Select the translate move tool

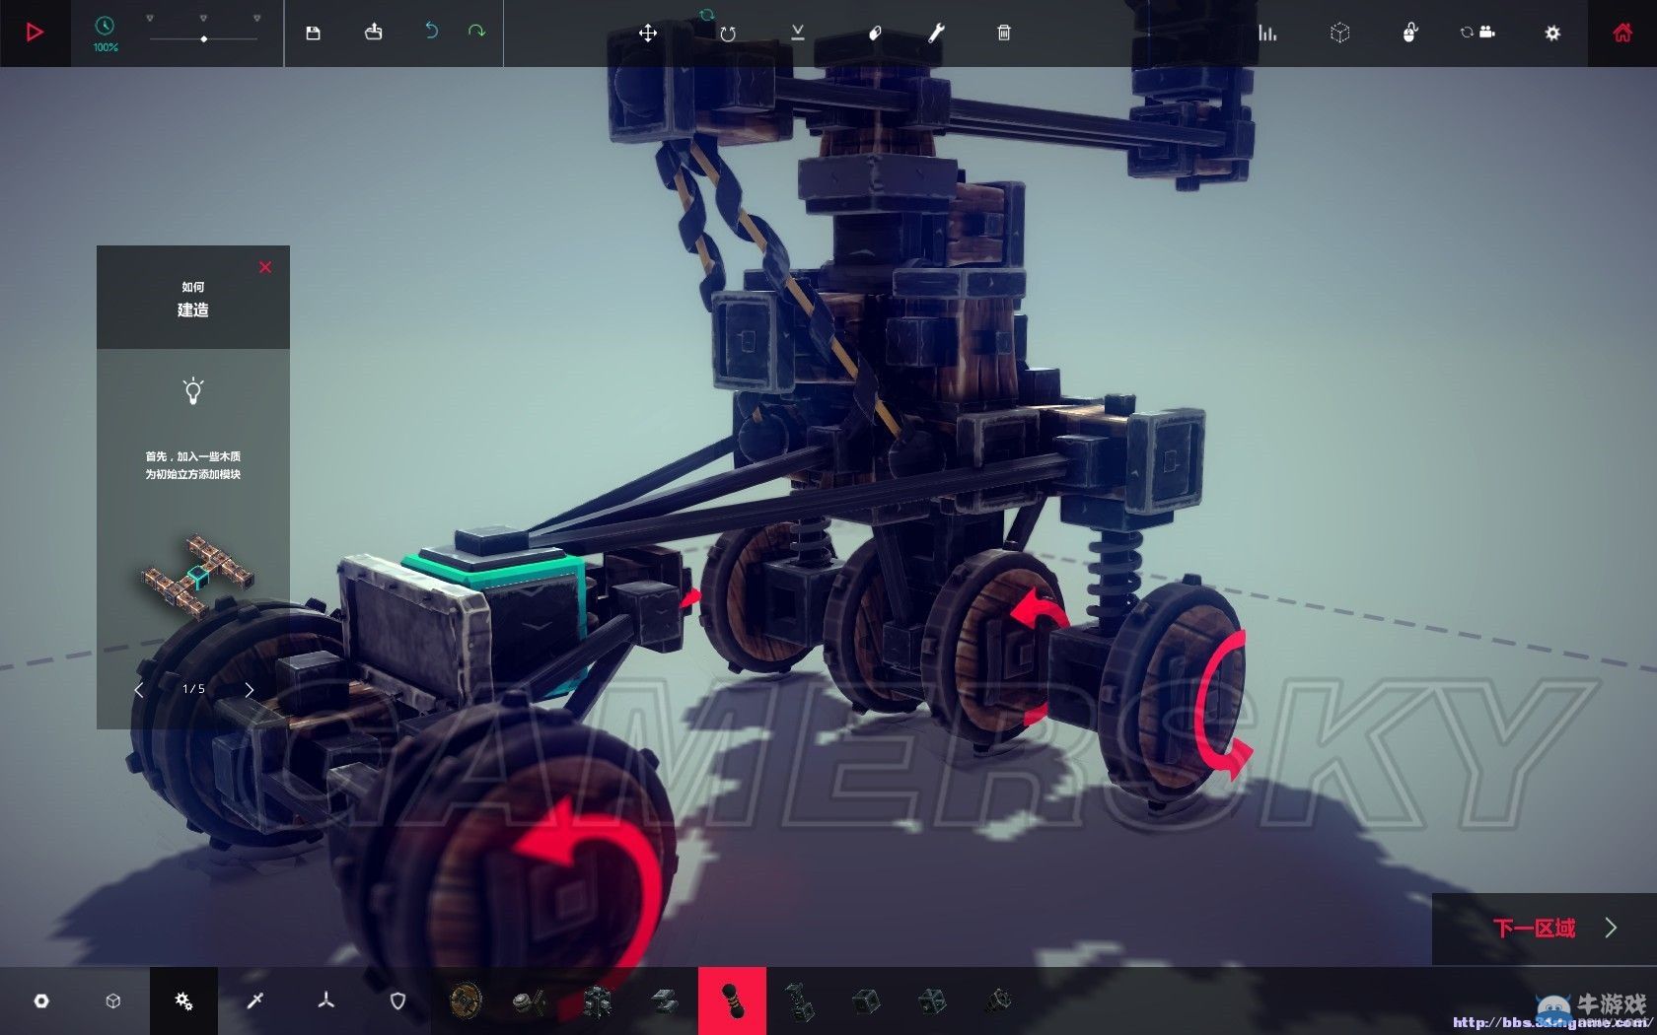pyautogui.click(x=647, y=34)
